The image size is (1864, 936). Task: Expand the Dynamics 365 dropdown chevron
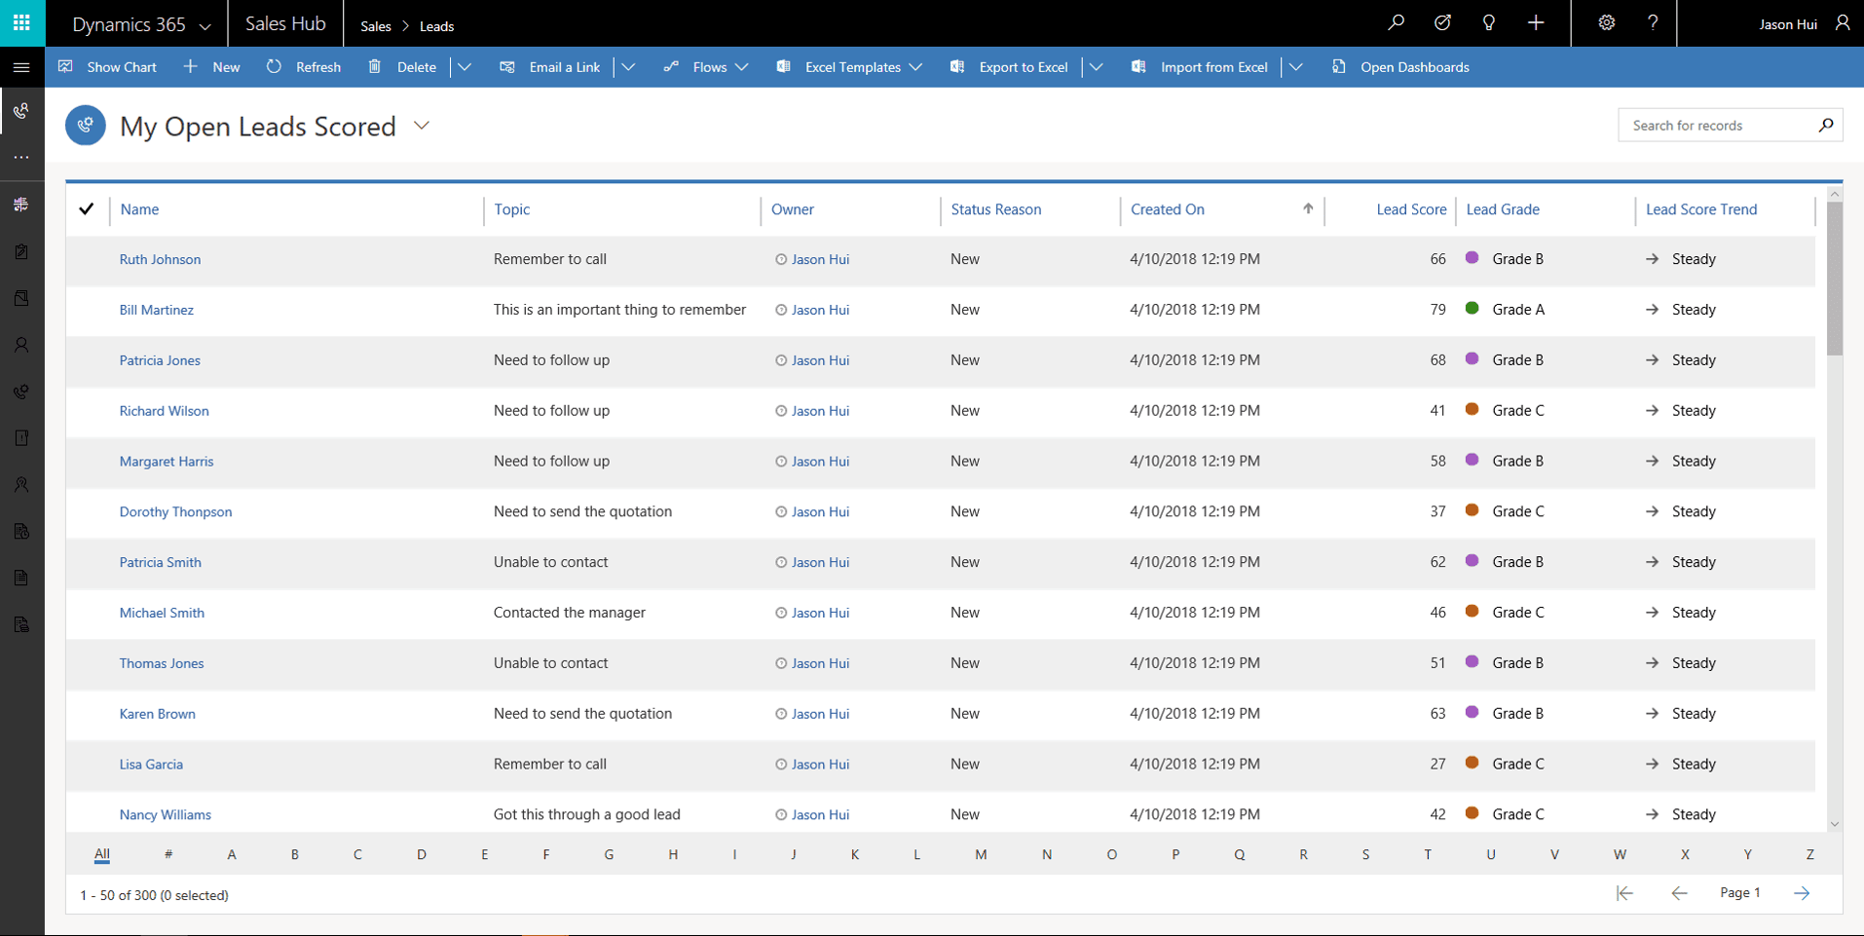205,26
